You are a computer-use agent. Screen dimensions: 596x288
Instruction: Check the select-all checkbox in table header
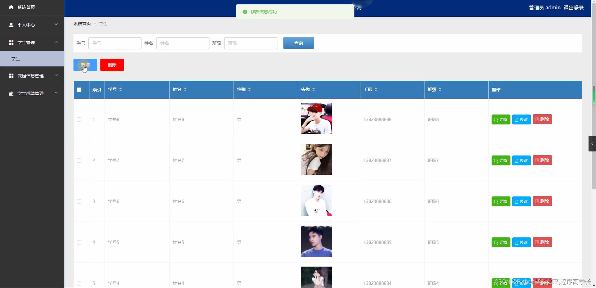[79, 90]
